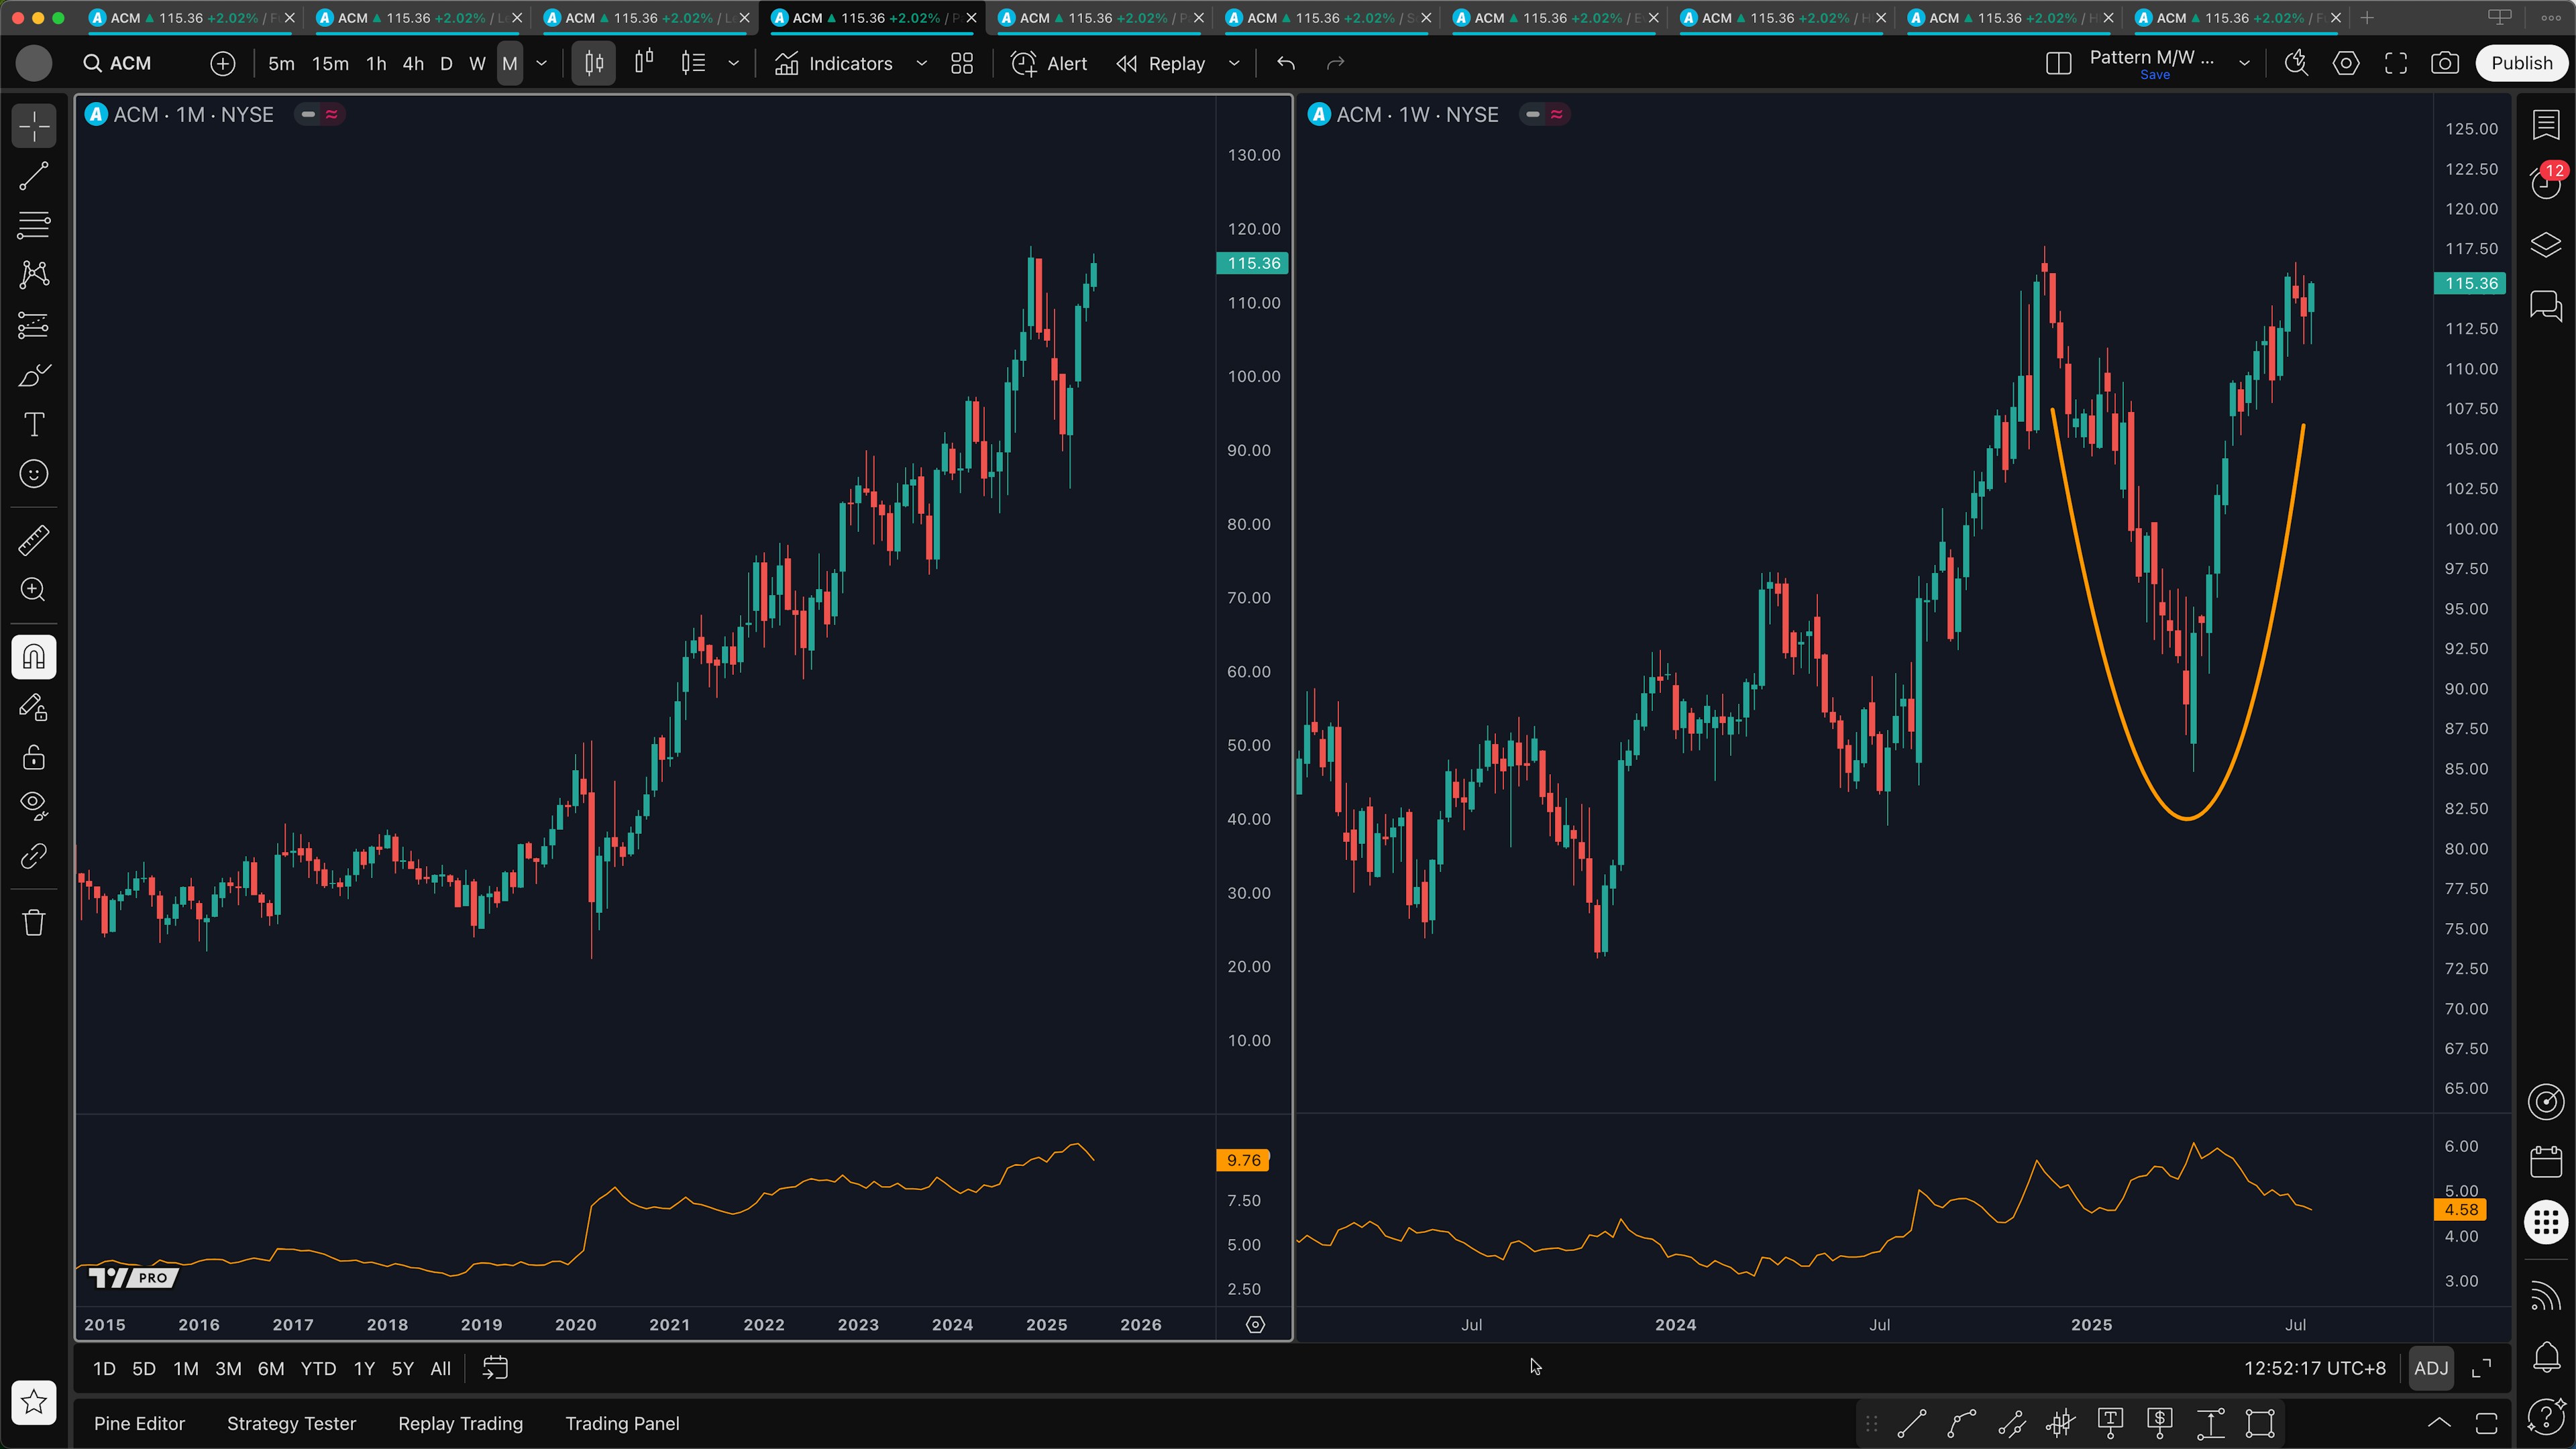This screenshot has width=2576, height=1449.
Task: Open monthly chart price scale settings
Action: (1255, 1325)
